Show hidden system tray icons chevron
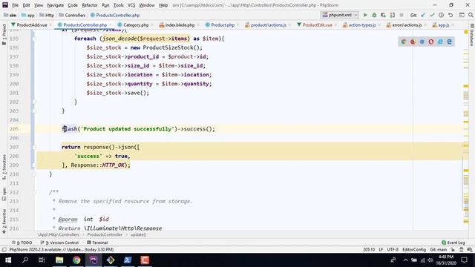The image size is (475, 267). click(x=405, y=260)
